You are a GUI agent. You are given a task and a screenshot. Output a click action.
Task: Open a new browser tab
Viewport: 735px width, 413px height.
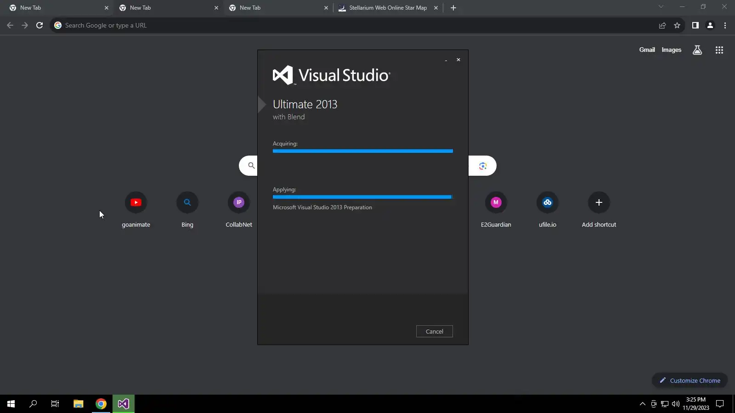453,8
